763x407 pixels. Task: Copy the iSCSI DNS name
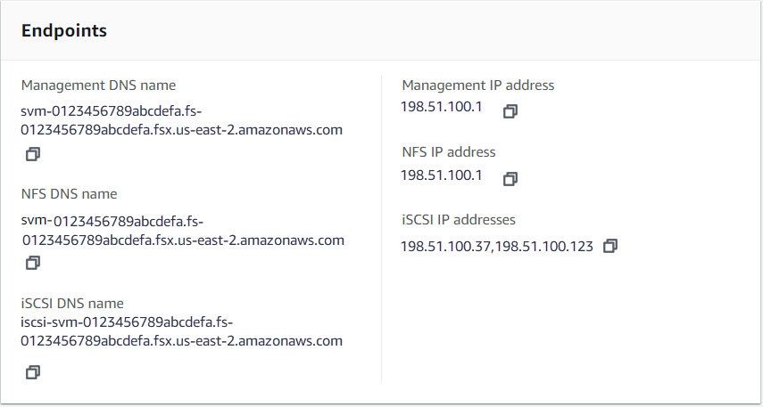click(x=33, y=372)
